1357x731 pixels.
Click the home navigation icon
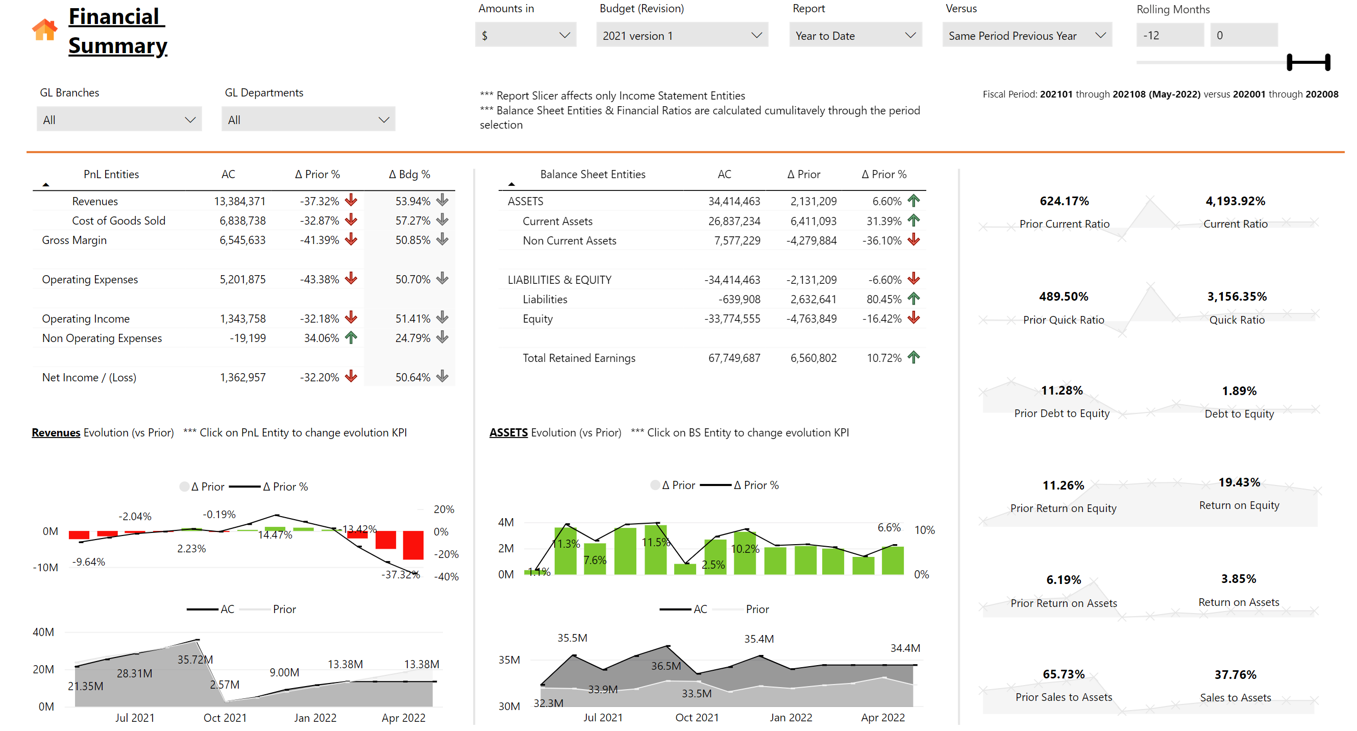[x=45, y=30]
